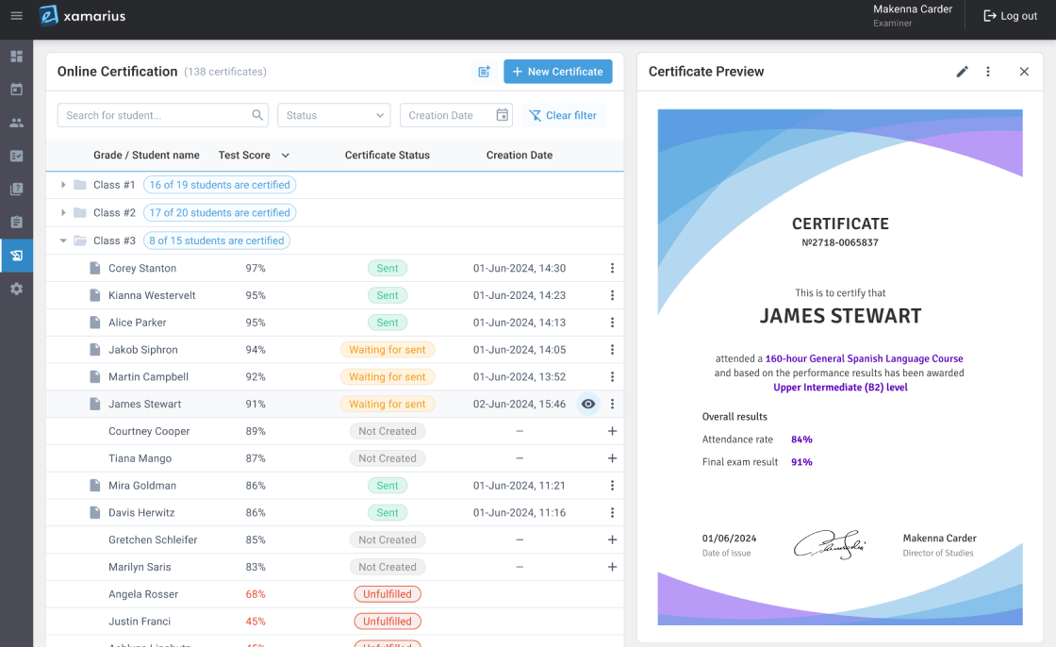Click Clear filter to reset filters
This screenshot has height=647, width=1056.
563,114
